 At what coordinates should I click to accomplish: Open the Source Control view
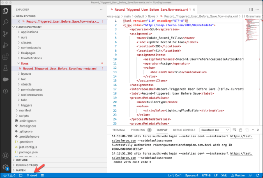[5, 34]
